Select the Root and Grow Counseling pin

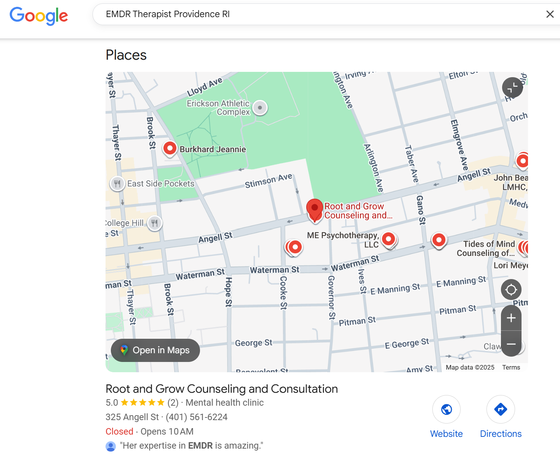point(315,209)
